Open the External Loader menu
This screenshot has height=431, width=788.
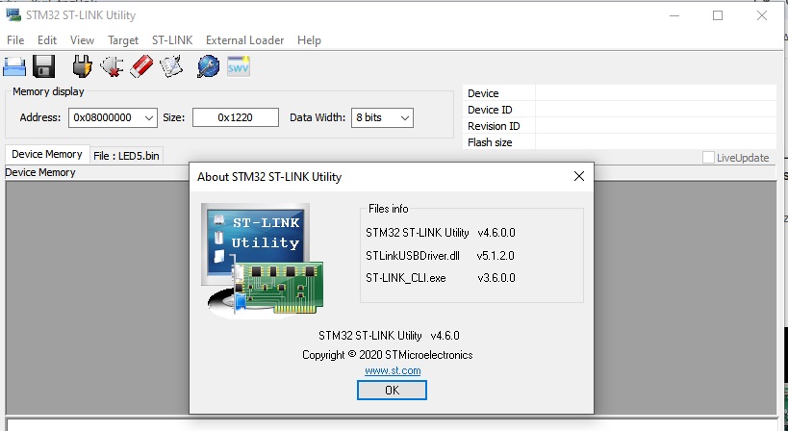(x=244, y=40)
